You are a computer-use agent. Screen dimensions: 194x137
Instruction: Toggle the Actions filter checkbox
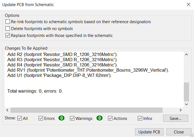click(110, 118)
